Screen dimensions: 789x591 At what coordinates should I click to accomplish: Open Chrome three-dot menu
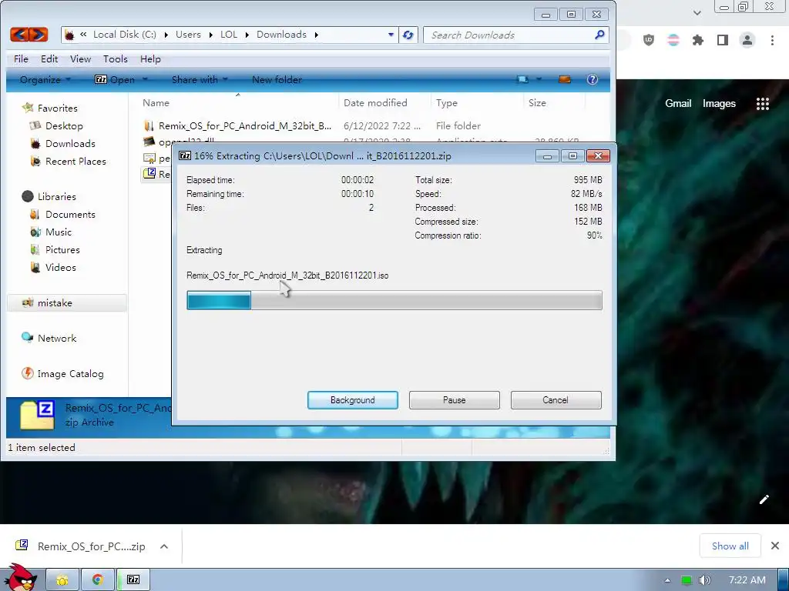772,40
